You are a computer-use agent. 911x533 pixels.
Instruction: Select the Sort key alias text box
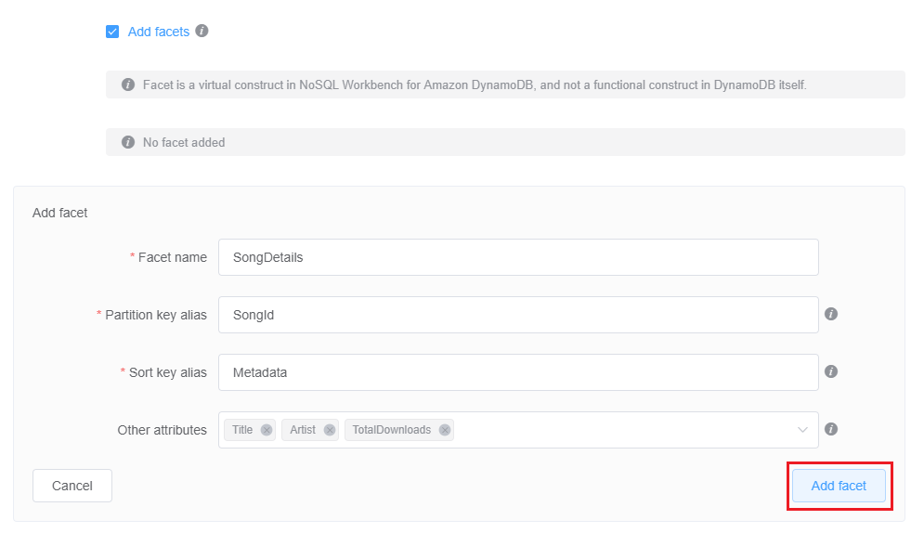(517, 372)
